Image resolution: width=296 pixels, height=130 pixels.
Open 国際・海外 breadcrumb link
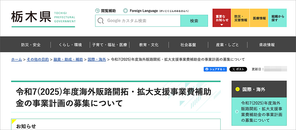97,60
